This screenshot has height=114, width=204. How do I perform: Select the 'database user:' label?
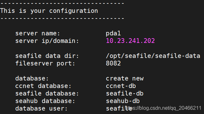coord(42,109)
